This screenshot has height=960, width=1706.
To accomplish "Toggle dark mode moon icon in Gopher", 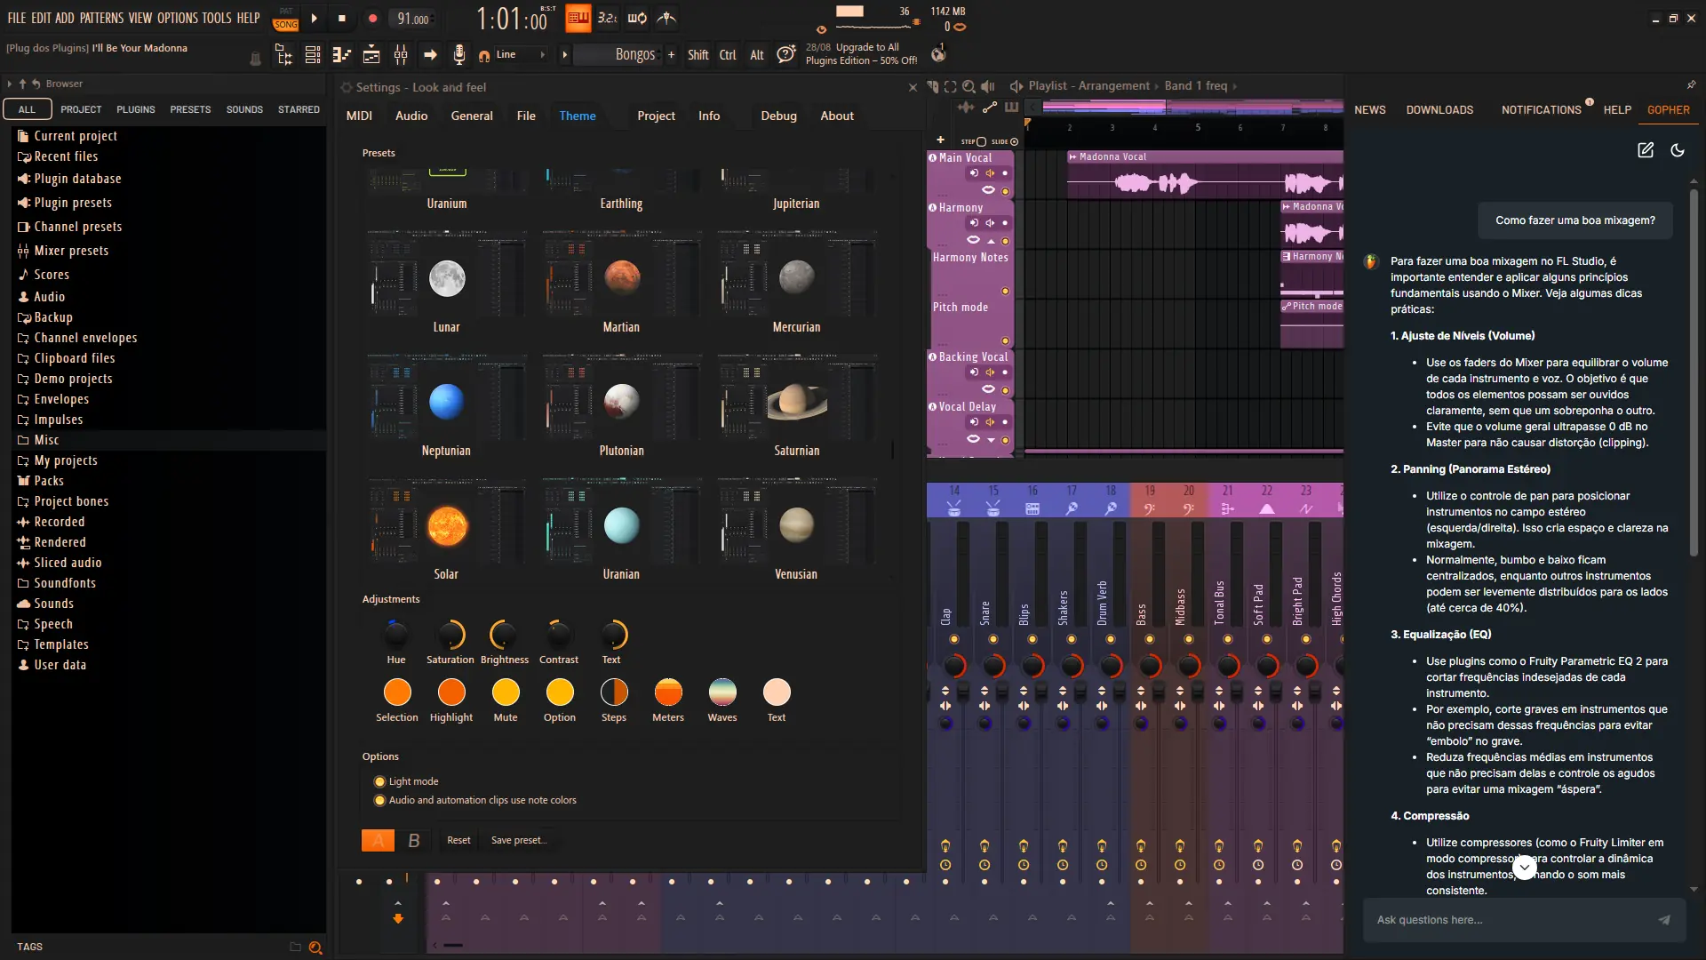I will coord(1678,150).
